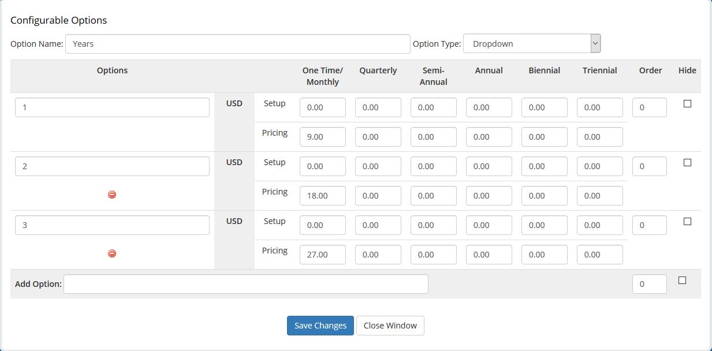Edit the option name field containing 2
712x351 pixels.
coord(112,166)
